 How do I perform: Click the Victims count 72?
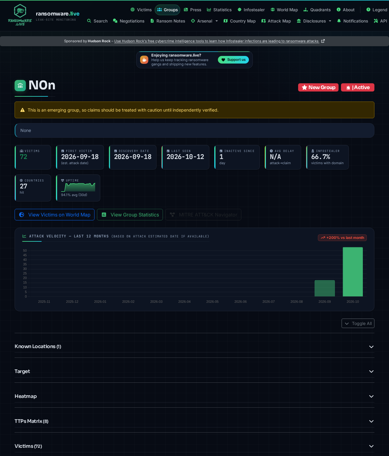click(x=24, y=157)
